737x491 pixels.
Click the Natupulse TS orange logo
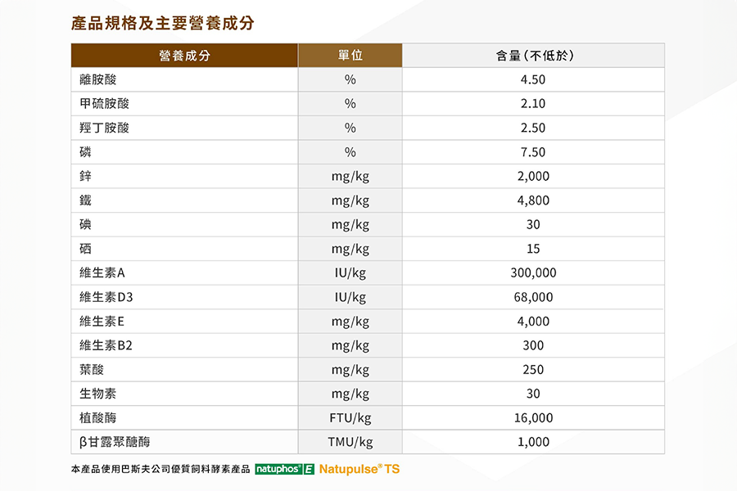point(359,470)
